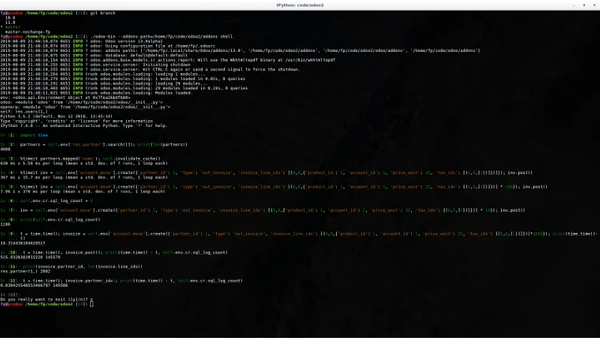Maximize the IPython terminal window
Viewport: 600px width, 338px height.
tap(584, 5)
